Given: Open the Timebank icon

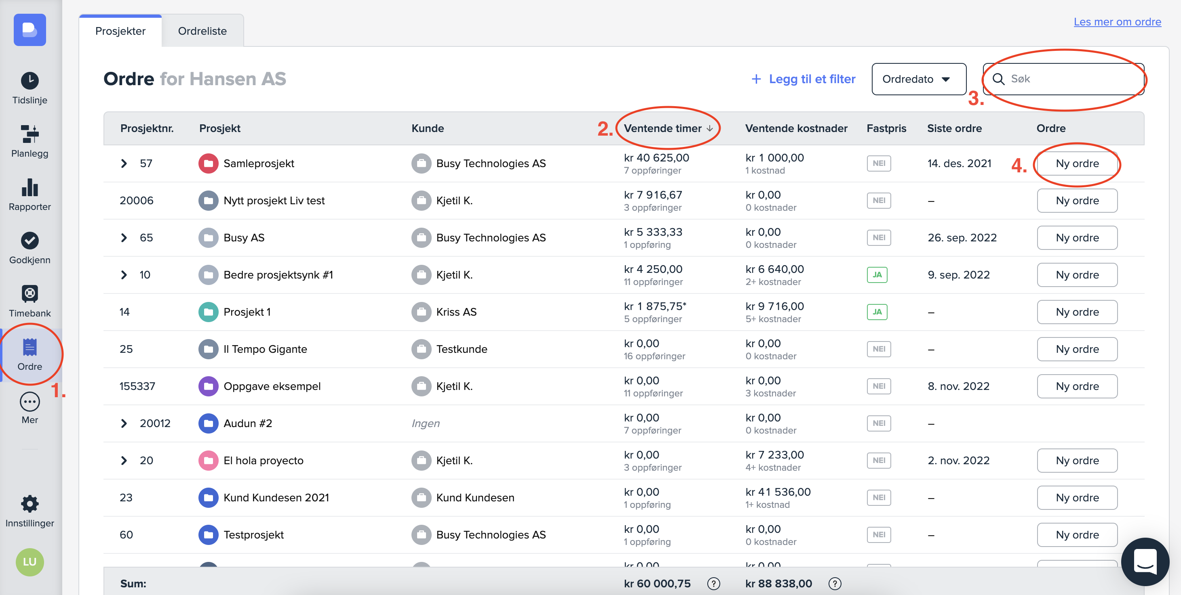Looking at the screenshot, I should 30,293.
